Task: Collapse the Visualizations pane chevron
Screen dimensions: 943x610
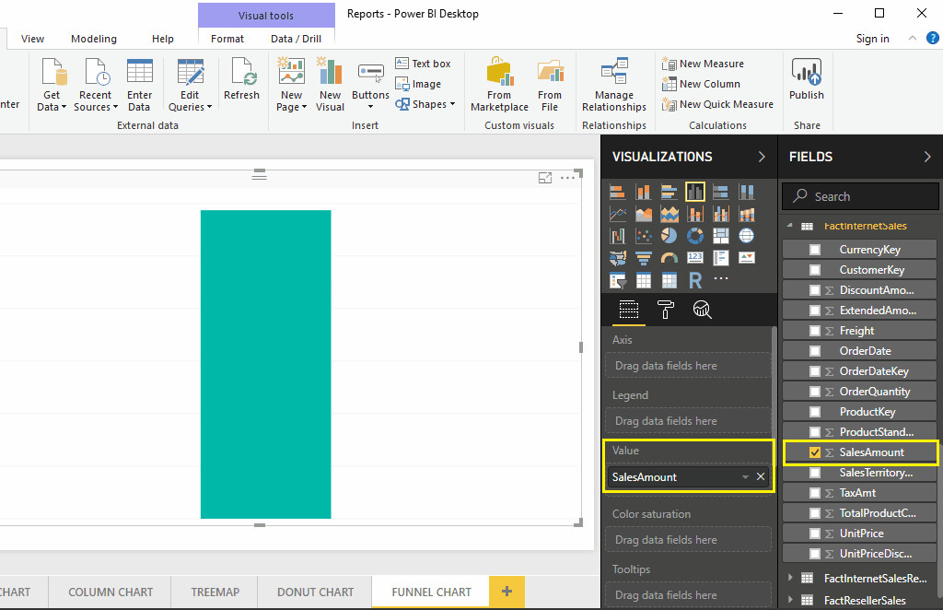Action: tap(762, 157)
